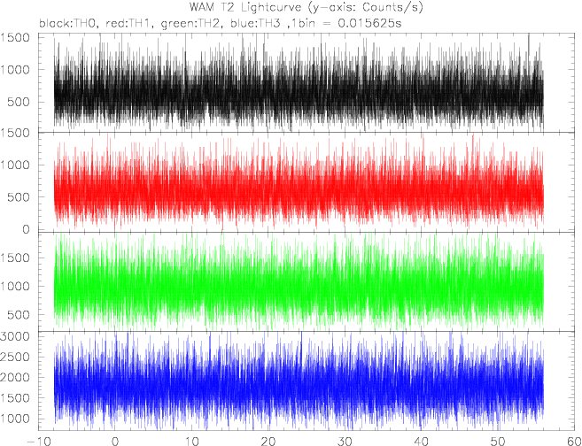Click the -10 tick label on the x-axis

pyautogui.click(x=39, y=442)
